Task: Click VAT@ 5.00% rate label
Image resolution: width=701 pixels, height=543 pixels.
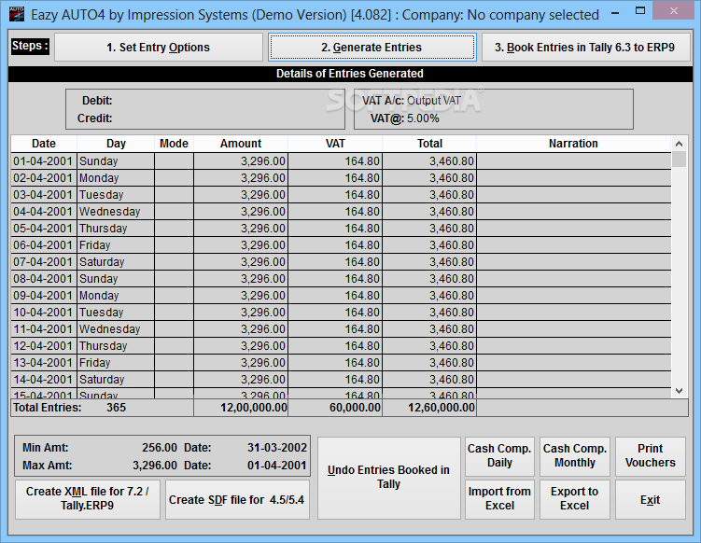Action: point(404,118)
